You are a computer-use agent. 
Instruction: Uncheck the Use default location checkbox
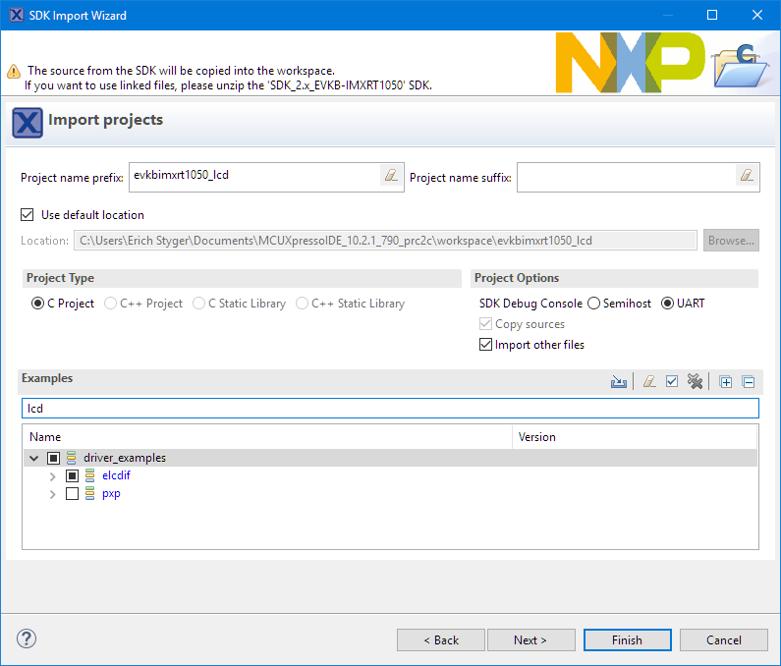click(x=27, y=214)
